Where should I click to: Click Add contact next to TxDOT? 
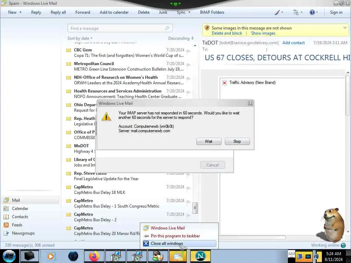pyautogui.click(x=293, y=43)
